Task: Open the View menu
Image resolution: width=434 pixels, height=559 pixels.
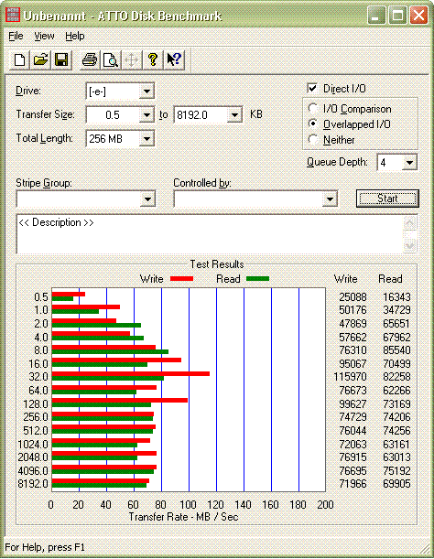Action: (44, 36)
